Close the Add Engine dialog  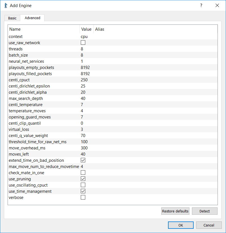[217, 6]
